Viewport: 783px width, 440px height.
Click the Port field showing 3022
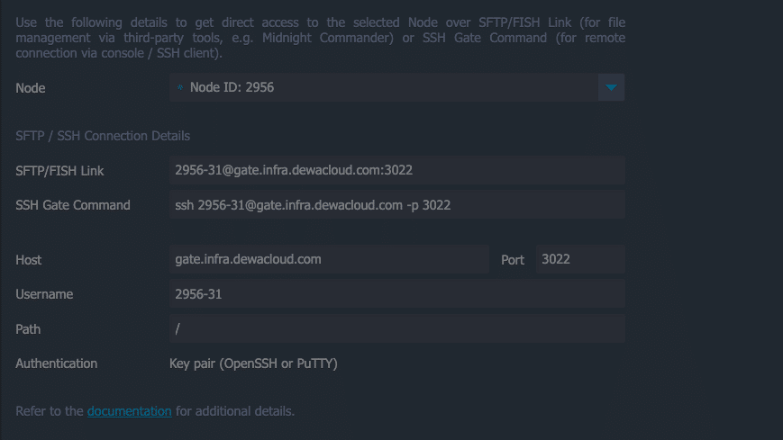(580, 259)
